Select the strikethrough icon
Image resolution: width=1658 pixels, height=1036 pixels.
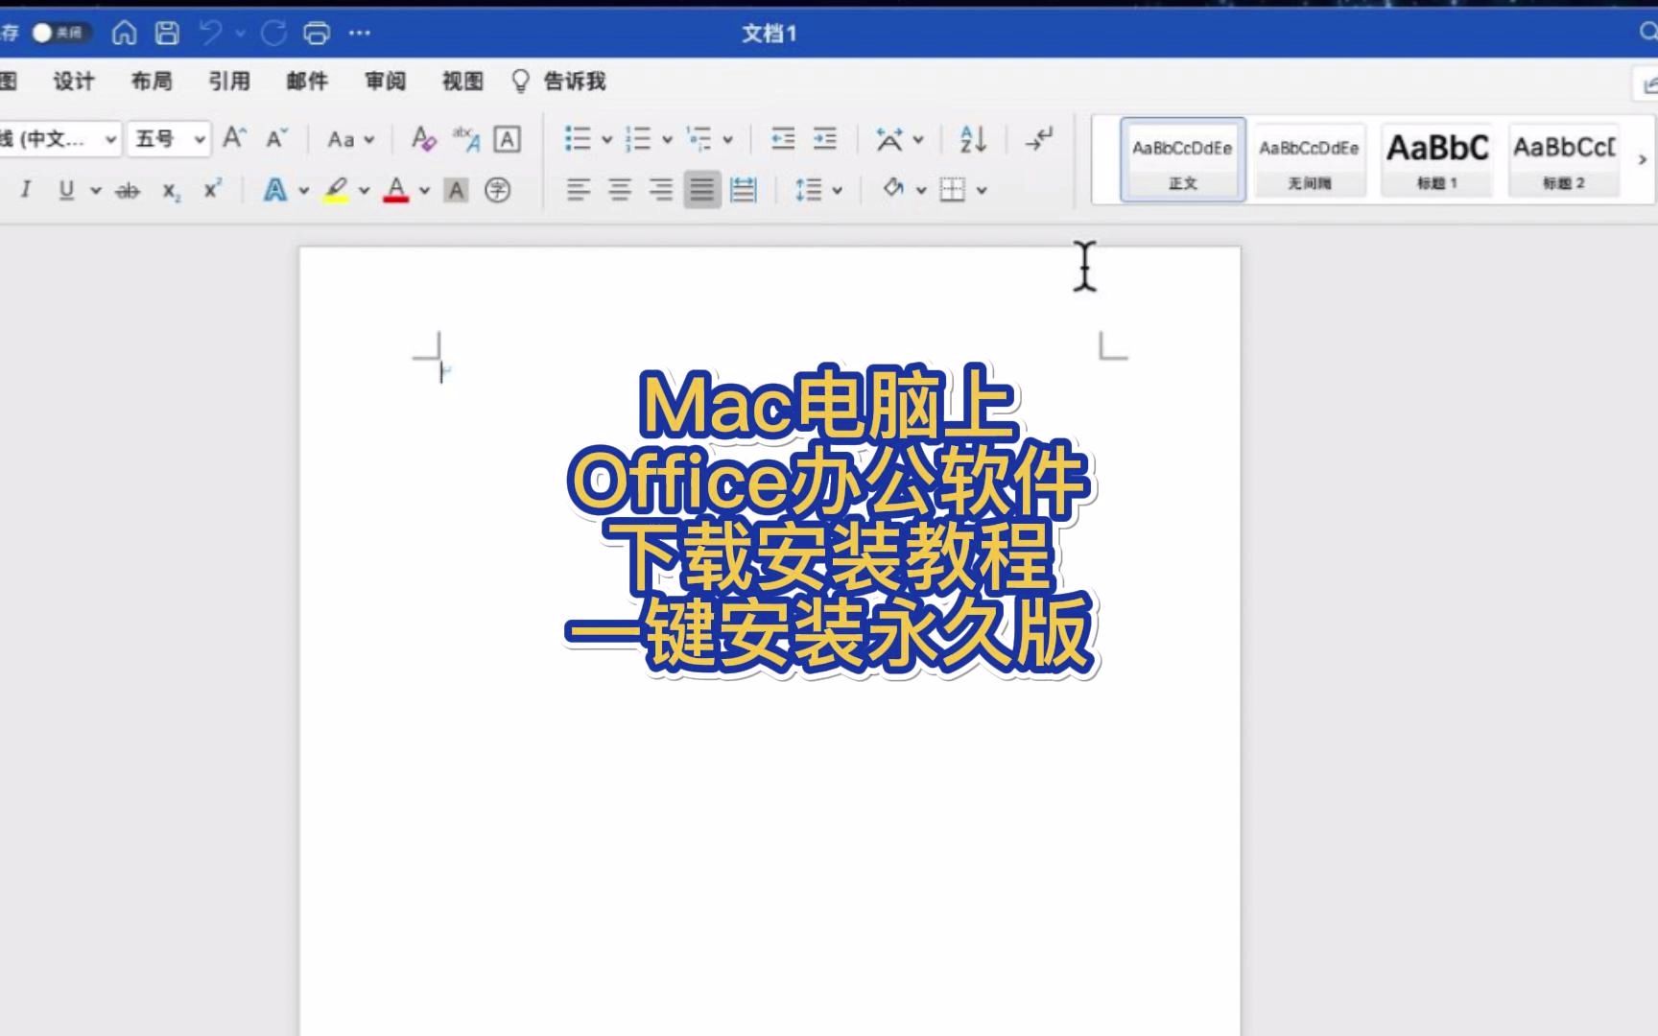[x=128, y=190]
